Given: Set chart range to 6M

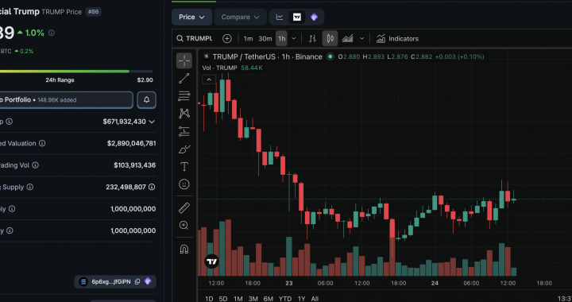Looking at the screenshot, I should pyautogui.click(x=269, y=299).
